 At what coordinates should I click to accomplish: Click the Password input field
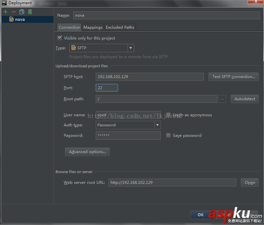coord(128,136)
